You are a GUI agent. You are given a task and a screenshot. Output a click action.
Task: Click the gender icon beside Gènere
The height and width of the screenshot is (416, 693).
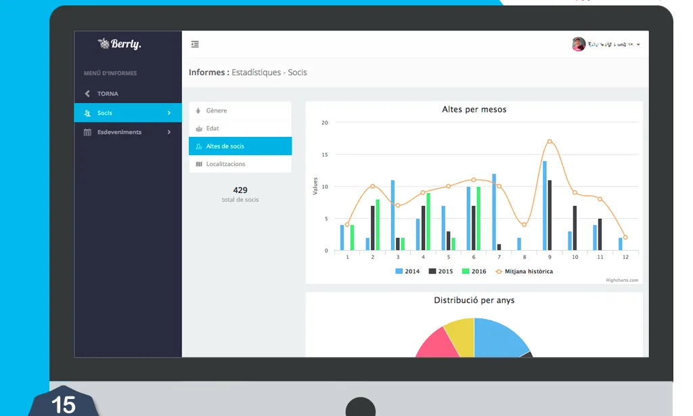[198, 110]
